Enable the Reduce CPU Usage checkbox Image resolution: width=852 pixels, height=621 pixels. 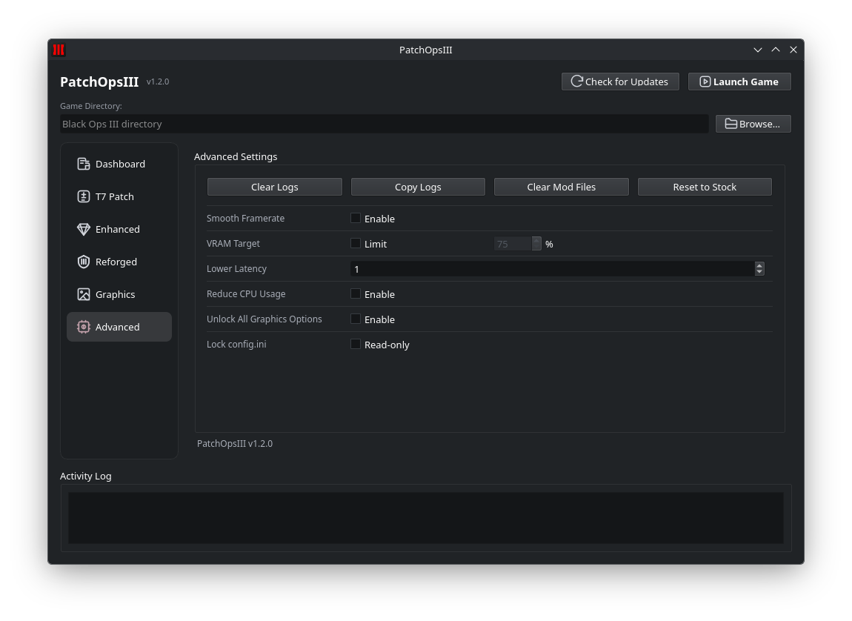356,293
